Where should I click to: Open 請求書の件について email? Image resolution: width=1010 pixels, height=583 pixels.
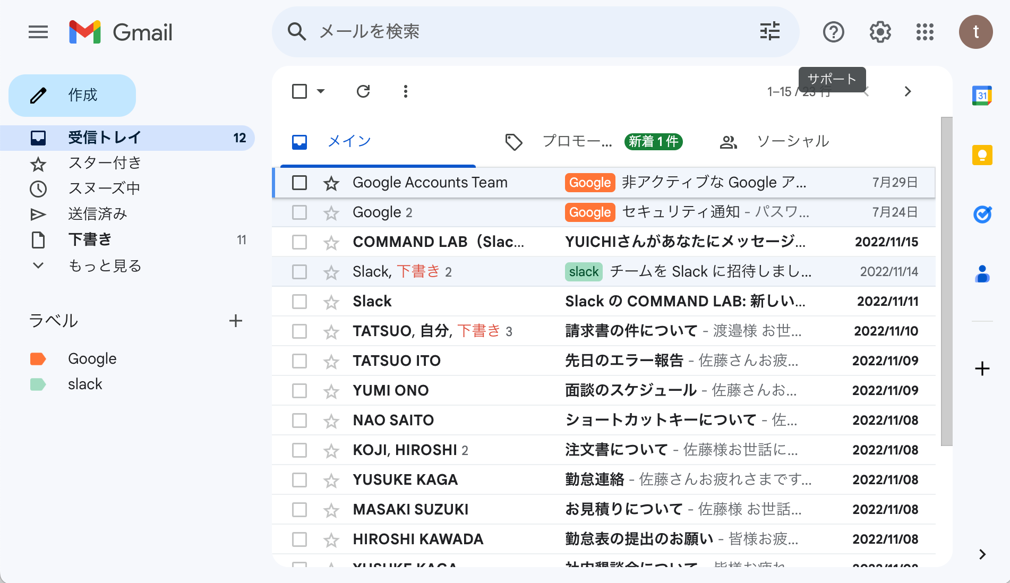click(x=604, y=331)
